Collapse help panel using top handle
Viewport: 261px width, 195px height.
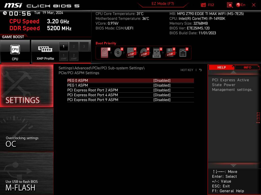233,72
